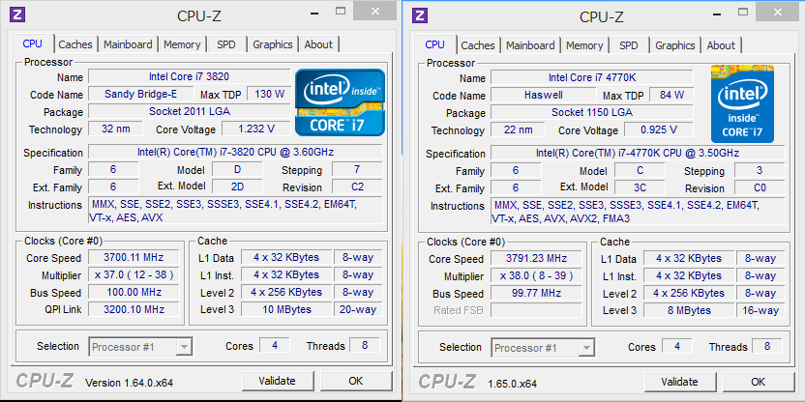Click Validate button in left window
This screenshot has width=805, height=402.
pyautogui.click(x=278, y=381)
